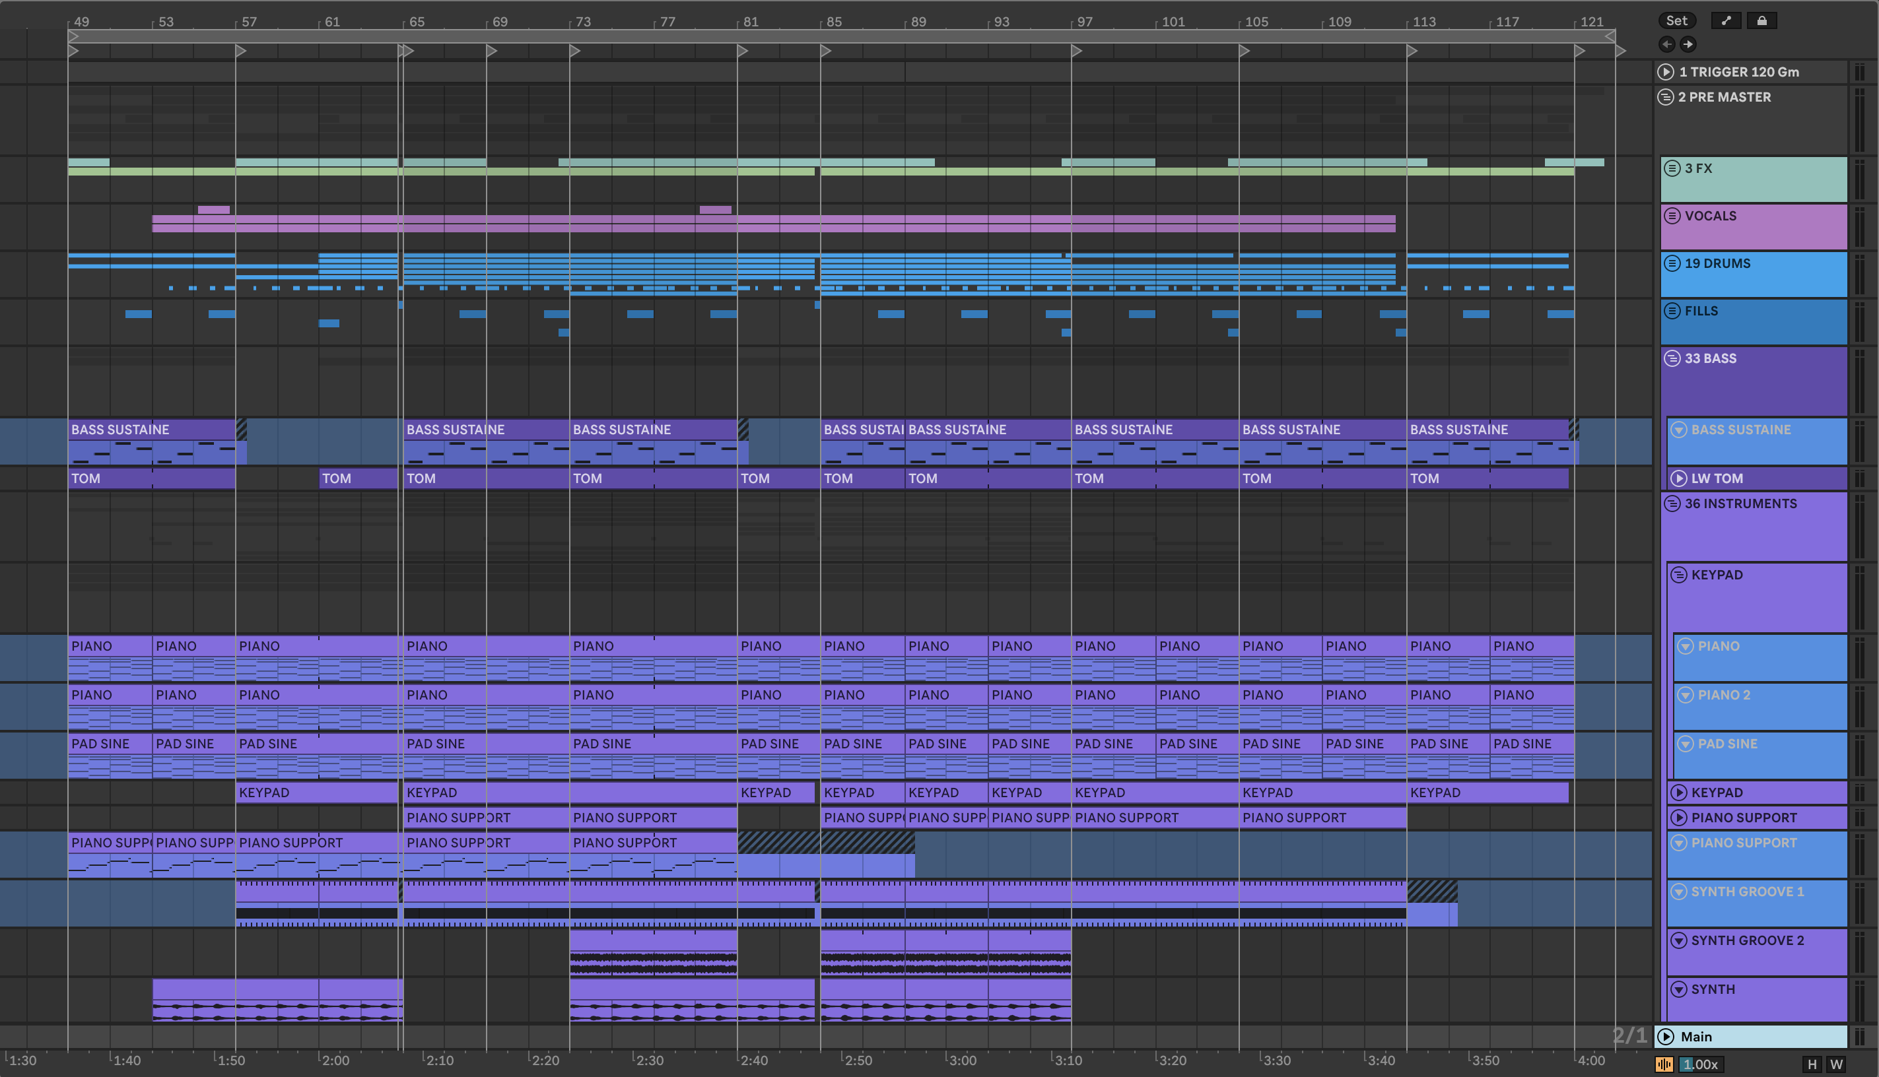Fold the SYNTH GROOVE 2 track
The width and height of the screenshot is (1879, 1077).
tap(1678, 940)
